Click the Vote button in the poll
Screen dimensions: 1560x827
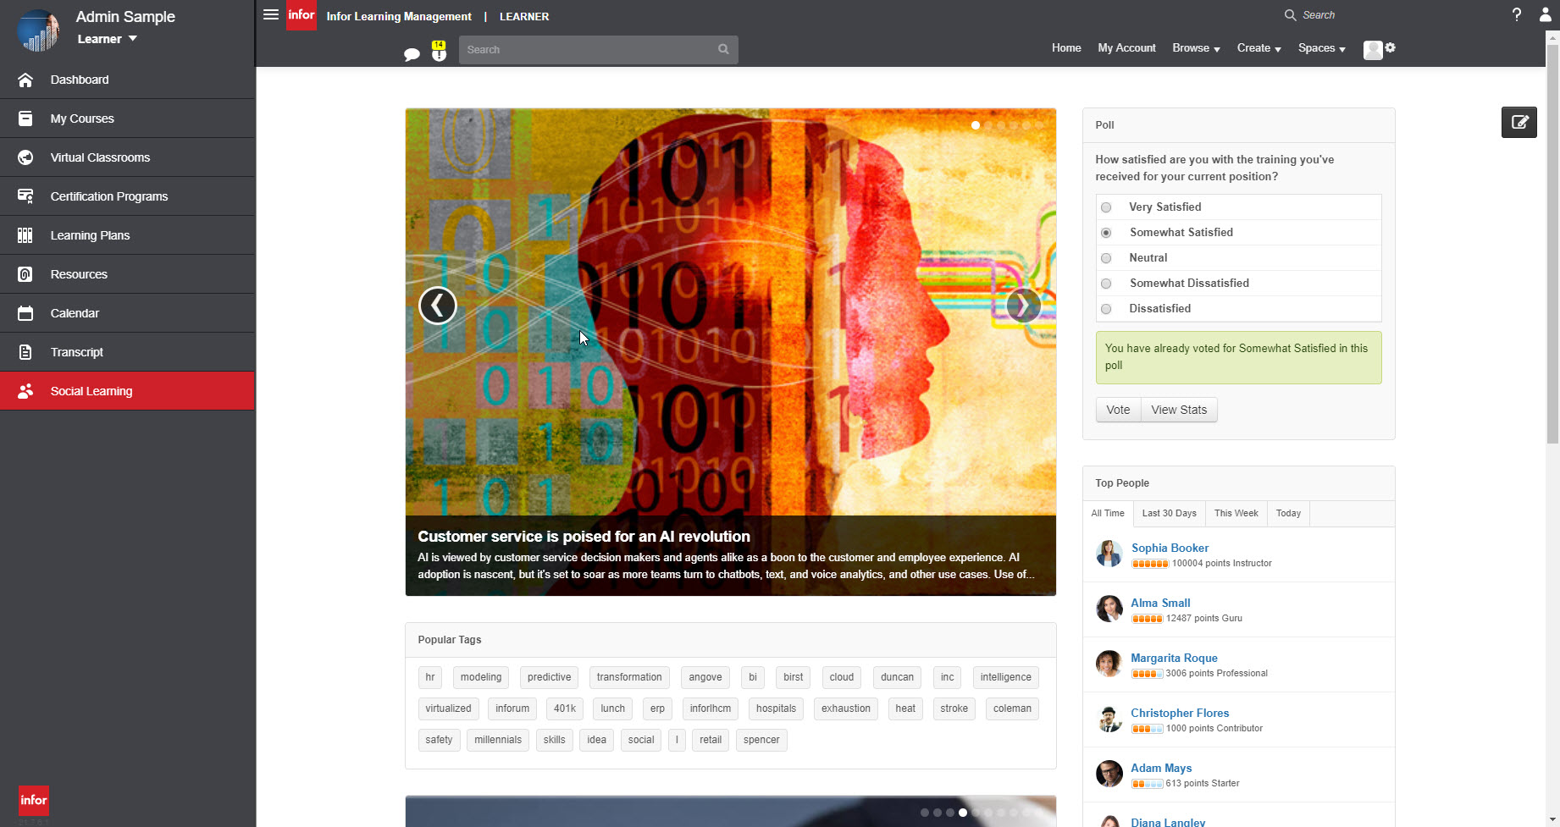(x=1118, y=410)
